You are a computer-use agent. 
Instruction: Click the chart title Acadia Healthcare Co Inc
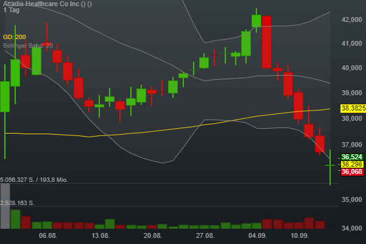(48, 4)
